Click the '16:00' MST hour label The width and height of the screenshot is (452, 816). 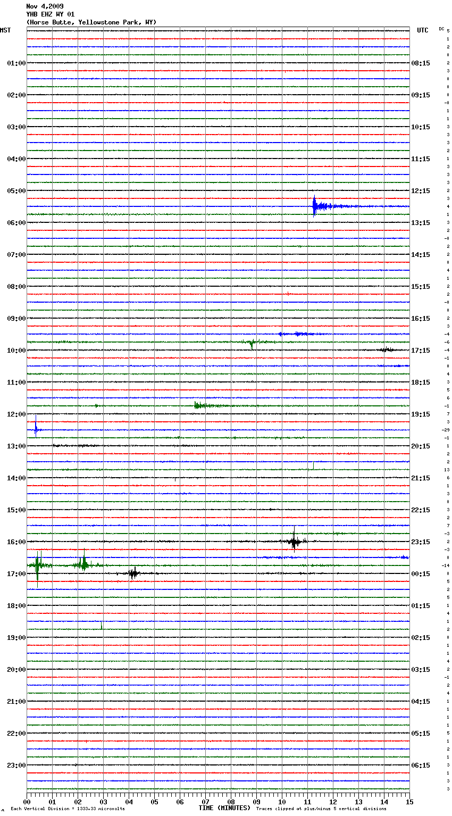click(x=16, y=542)
